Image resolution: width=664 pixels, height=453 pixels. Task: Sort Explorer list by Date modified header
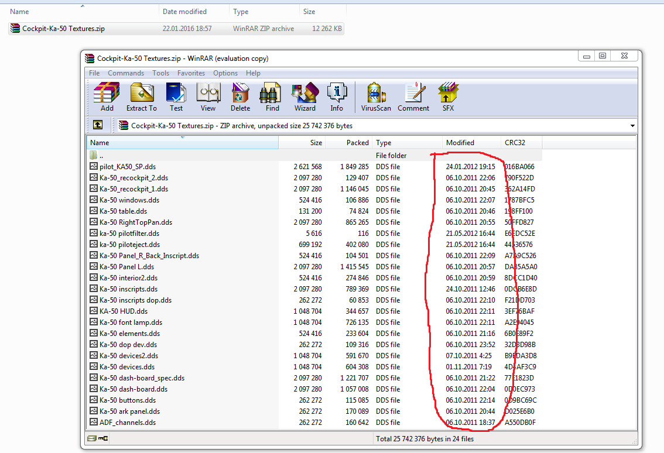point(194,12)
